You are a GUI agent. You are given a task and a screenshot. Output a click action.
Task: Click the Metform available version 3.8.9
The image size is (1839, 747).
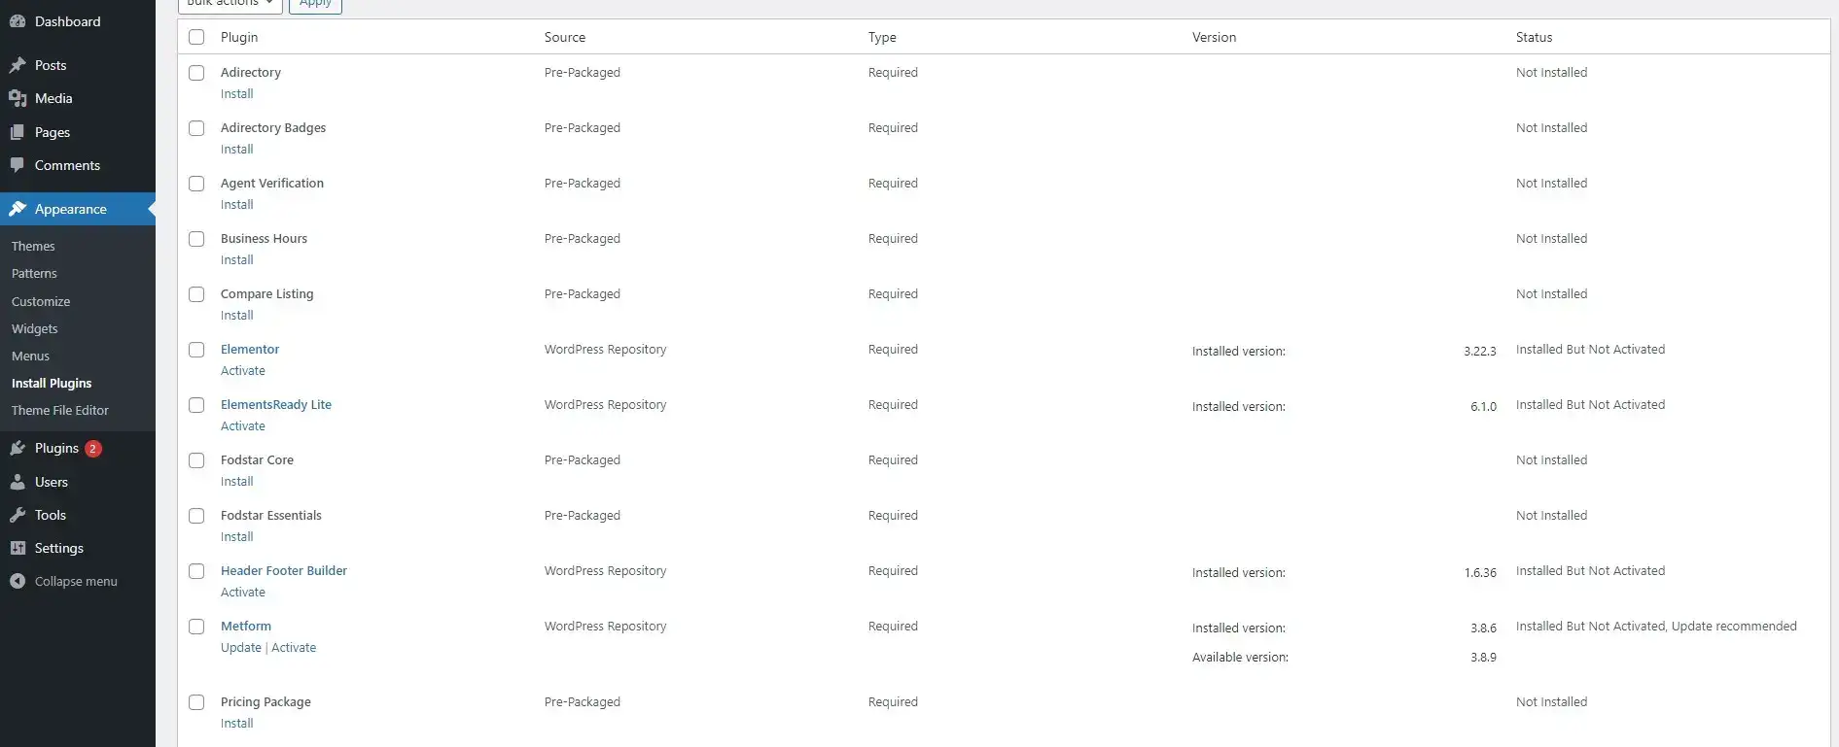pyautogui.click(x=1483, y=658)
